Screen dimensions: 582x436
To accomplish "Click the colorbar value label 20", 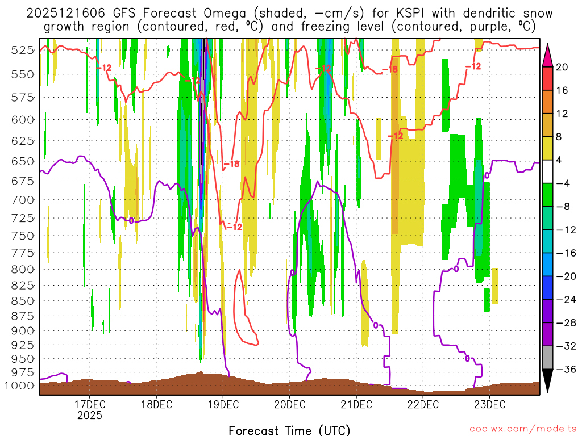I will [562, 67].
